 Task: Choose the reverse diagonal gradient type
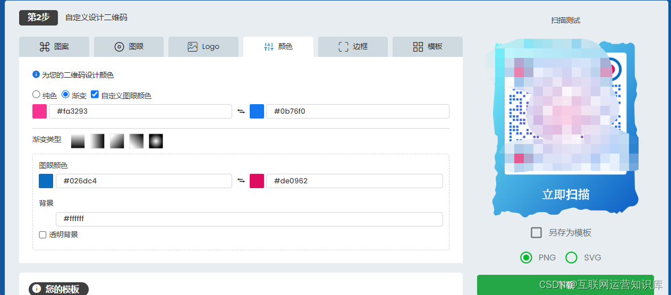point(137,141)
